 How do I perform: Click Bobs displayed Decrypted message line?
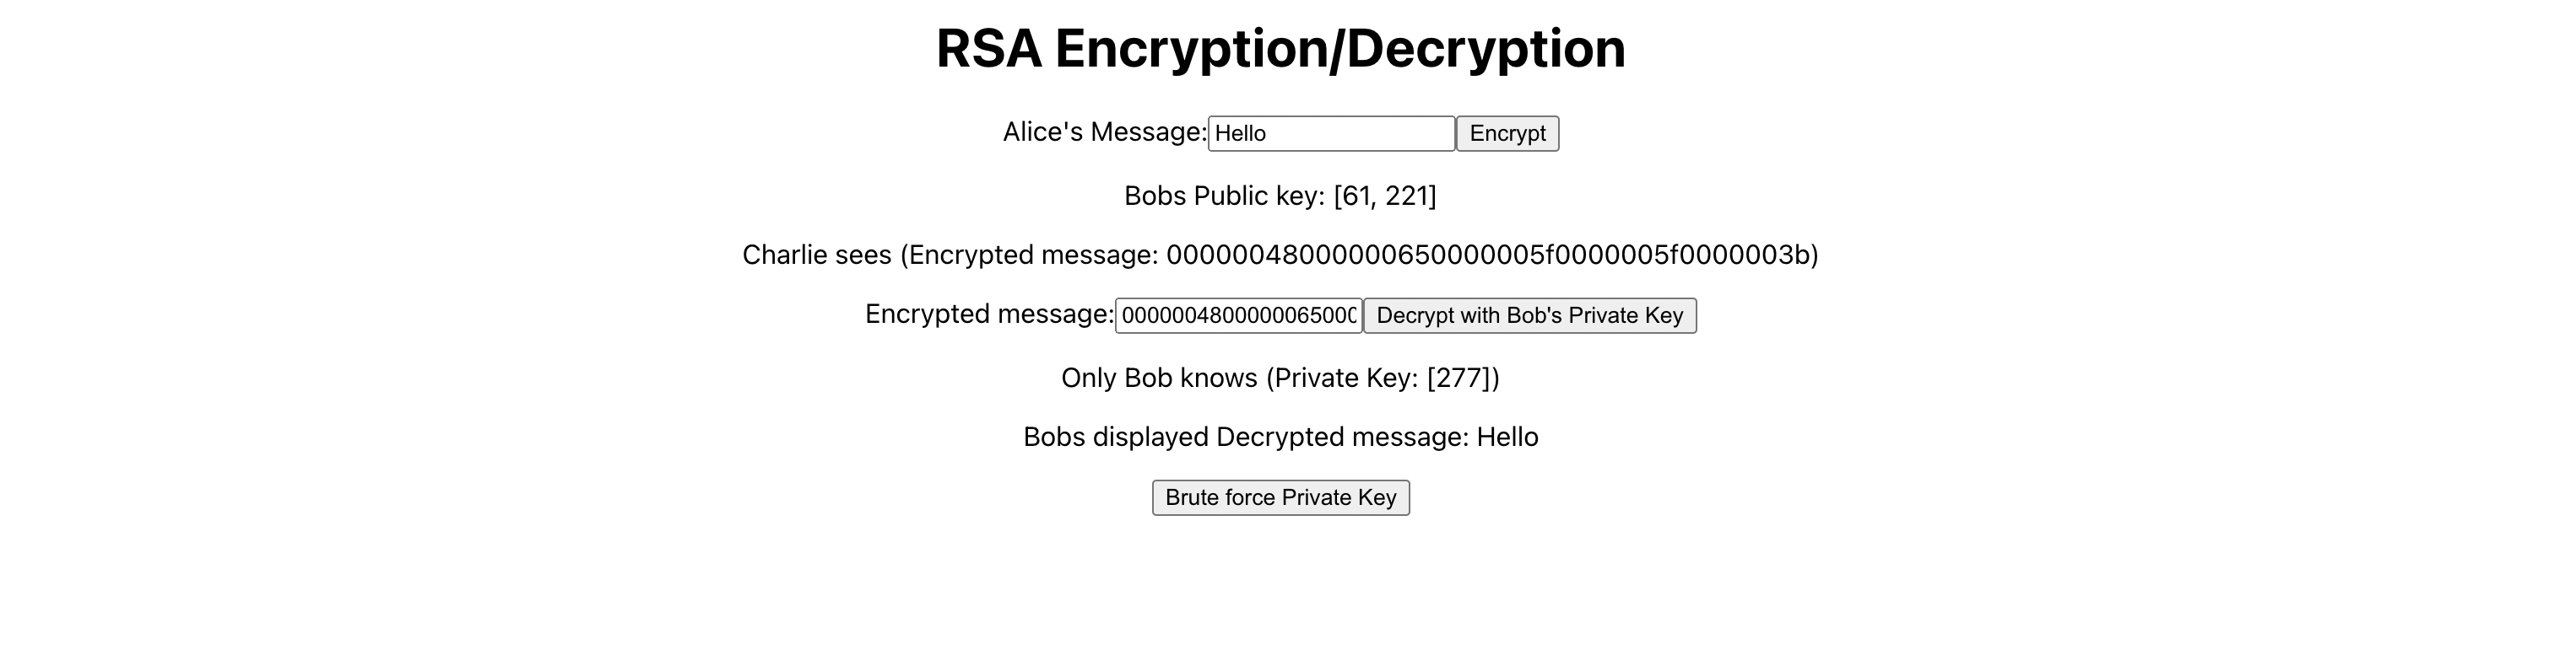[x=1281, y=437]
